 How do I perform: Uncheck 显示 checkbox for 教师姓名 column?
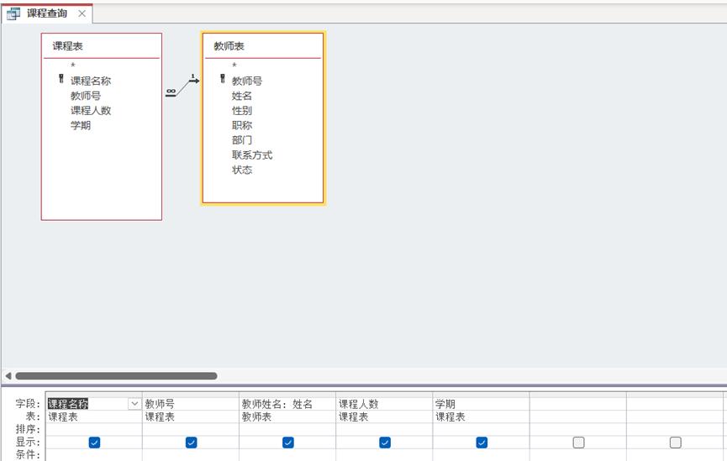pyautogui.click(x=288, y=443)
